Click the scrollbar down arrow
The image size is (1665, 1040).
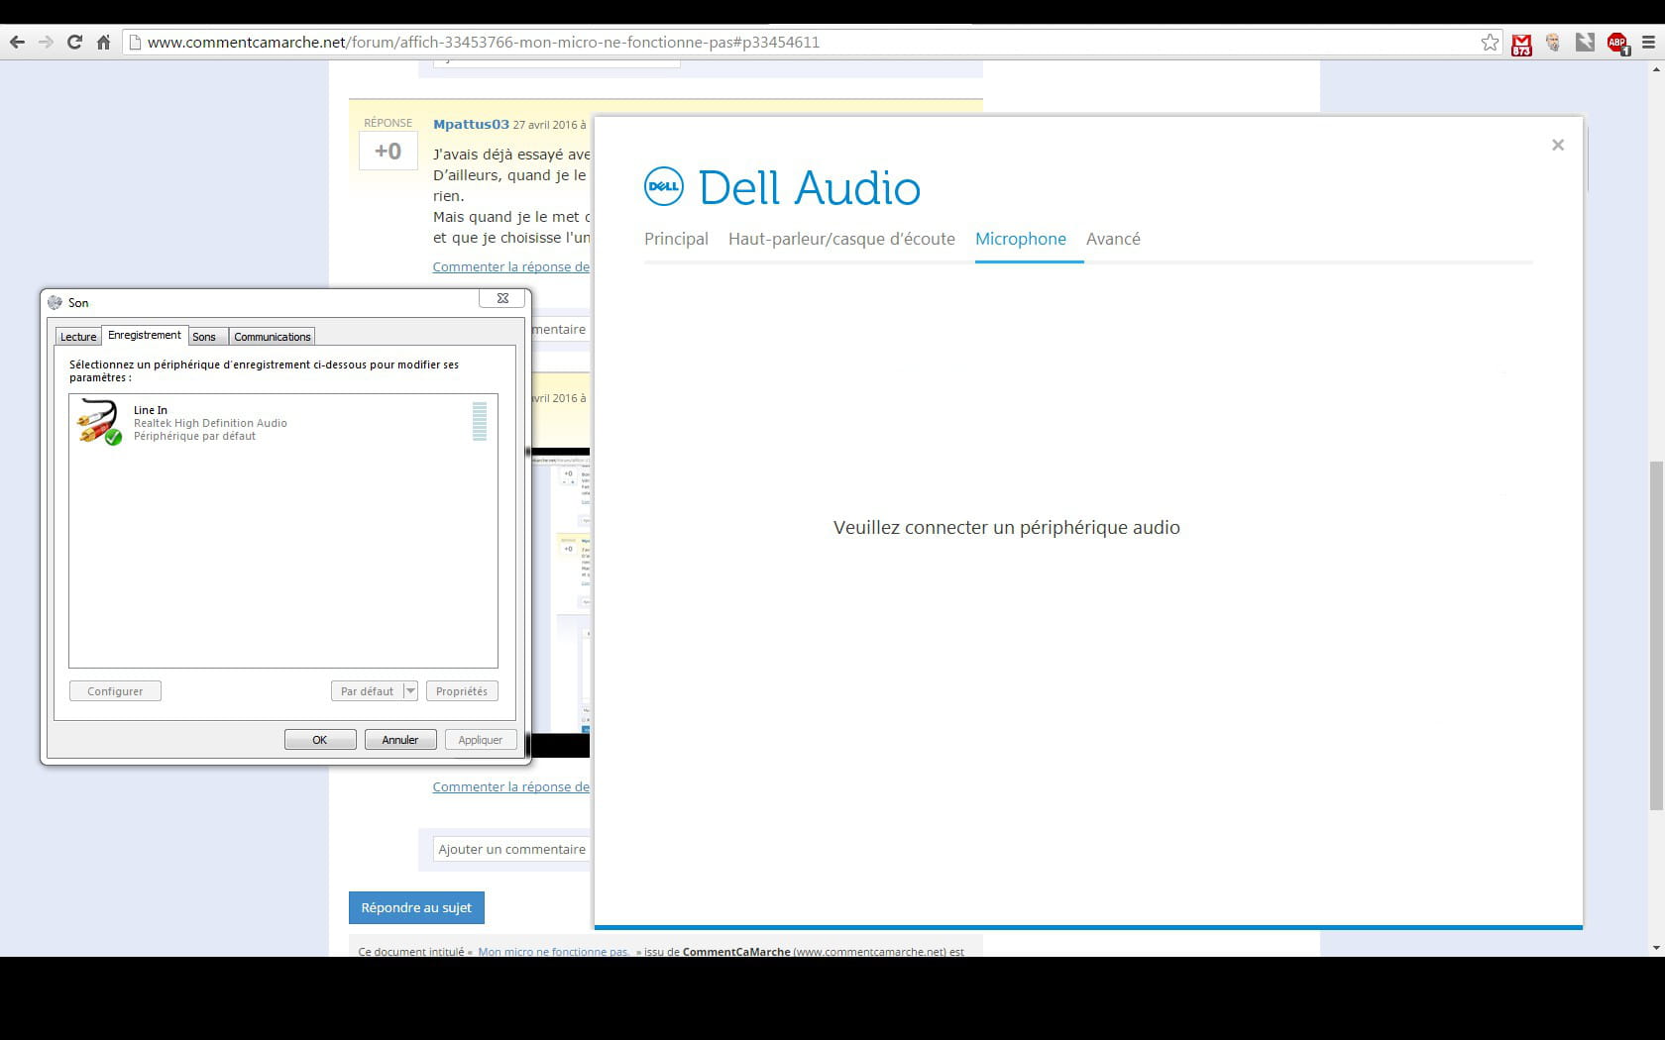coord(1656,948)
